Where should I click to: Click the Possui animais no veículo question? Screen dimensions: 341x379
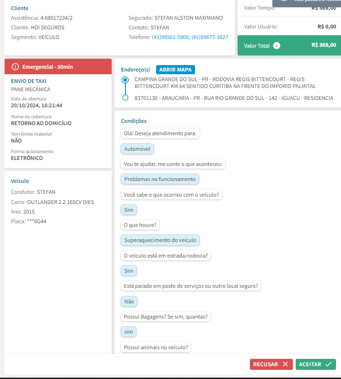click(x=156, y=347)
